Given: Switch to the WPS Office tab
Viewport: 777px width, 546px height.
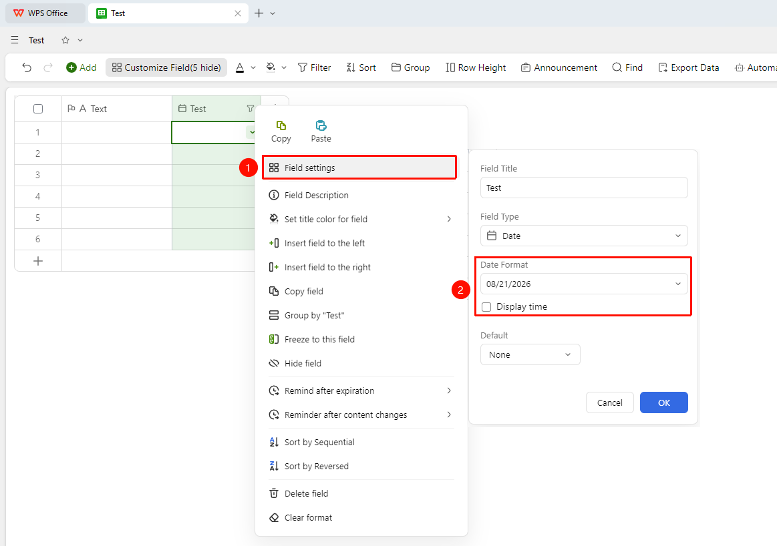Looking at the screenshot, I should point(45,13).
